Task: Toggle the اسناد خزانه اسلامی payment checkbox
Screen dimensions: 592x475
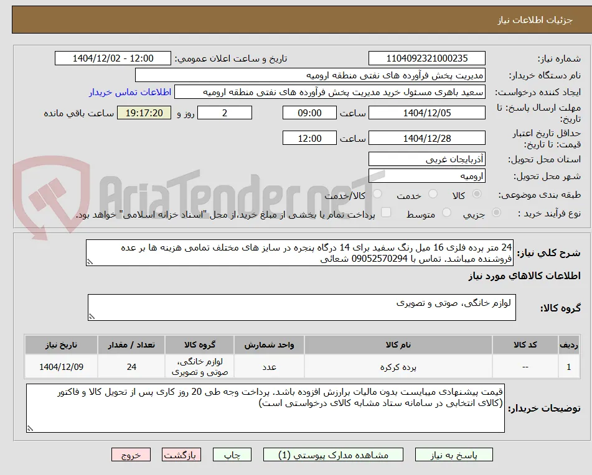Action: pyautogui.click(x=386, y=212)
